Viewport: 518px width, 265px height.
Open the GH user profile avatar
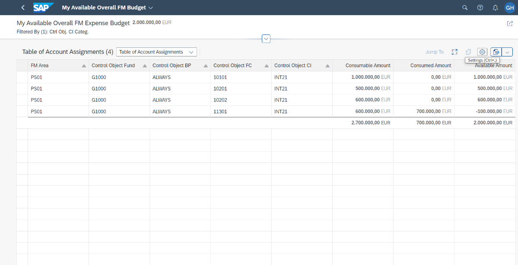(510, 8)
